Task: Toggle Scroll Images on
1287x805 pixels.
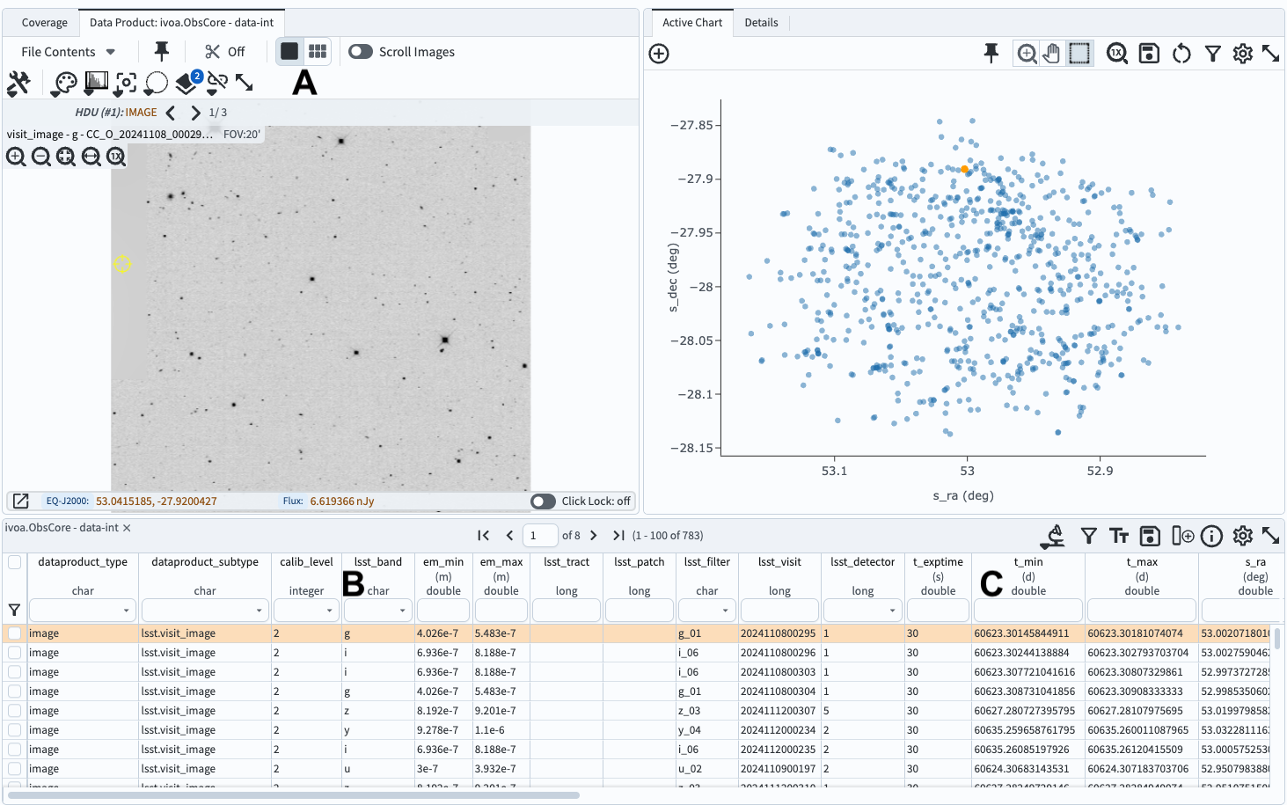Action: click(x=360, y=51)
